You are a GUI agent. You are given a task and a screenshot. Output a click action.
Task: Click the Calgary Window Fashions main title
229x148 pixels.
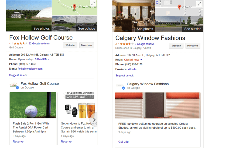150,38
